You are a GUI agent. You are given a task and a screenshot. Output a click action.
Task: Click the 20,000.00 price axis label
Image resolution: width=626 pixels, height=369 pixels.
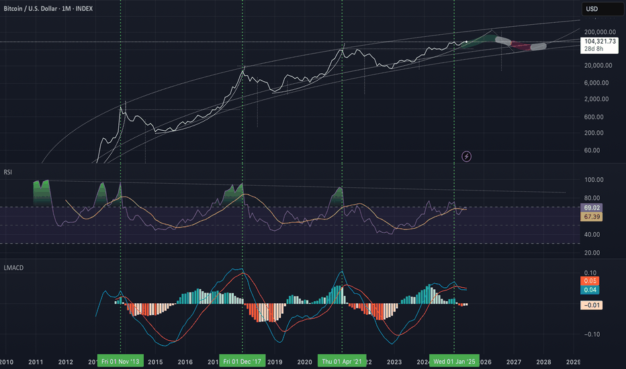point(598,66)
